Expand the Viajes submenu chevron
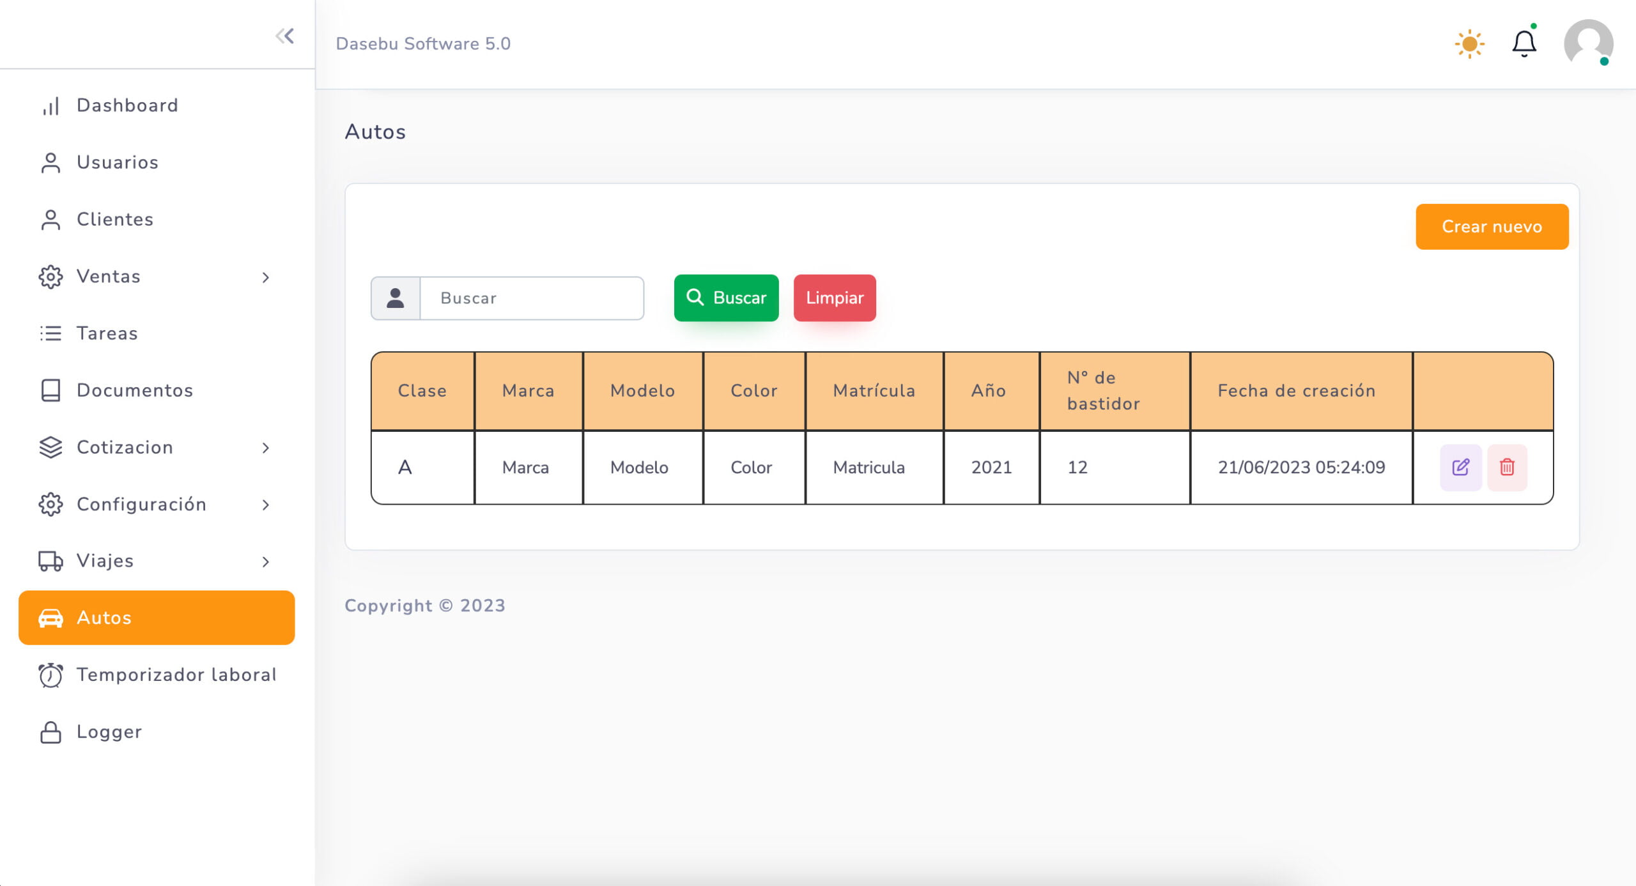 click(266, 561)
